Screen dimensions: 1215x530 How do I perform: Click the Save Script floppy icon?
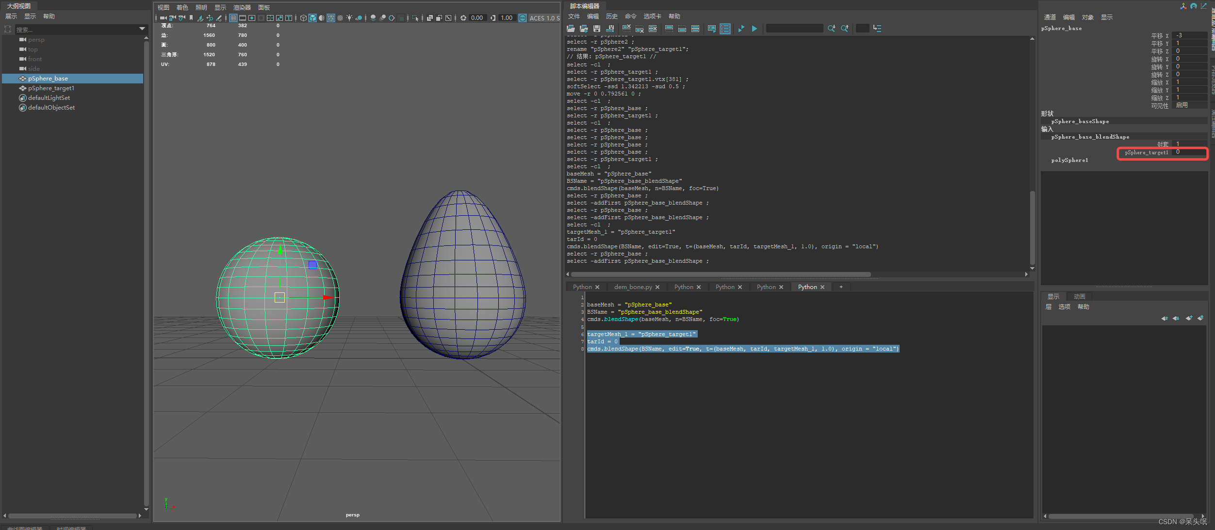pyautogui.click(x=597, y=29)
